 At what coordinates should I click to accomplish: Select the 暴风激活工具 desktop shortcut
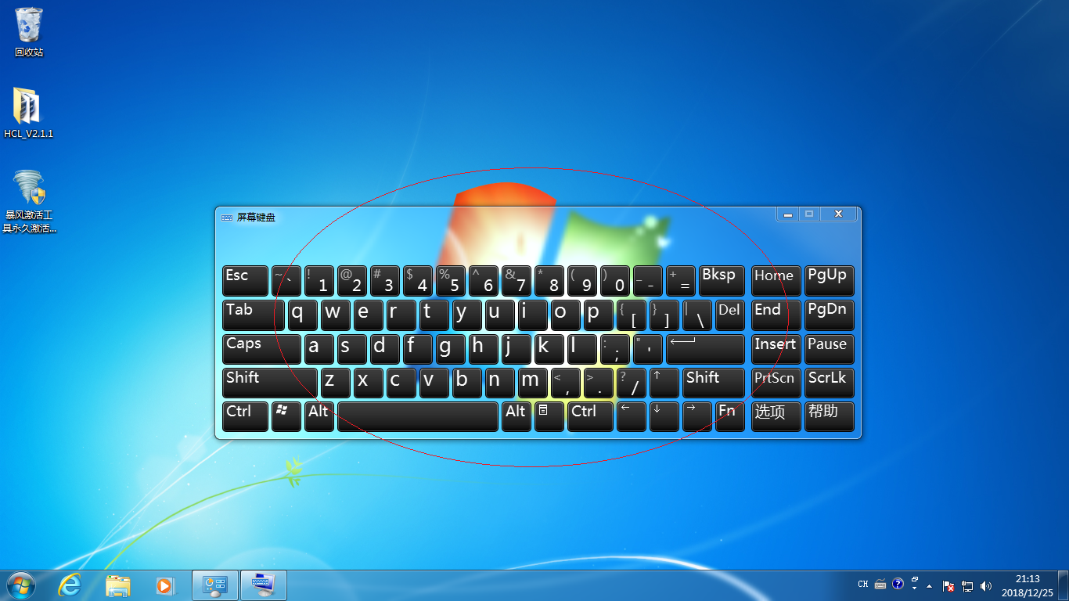tap(29, 202)
